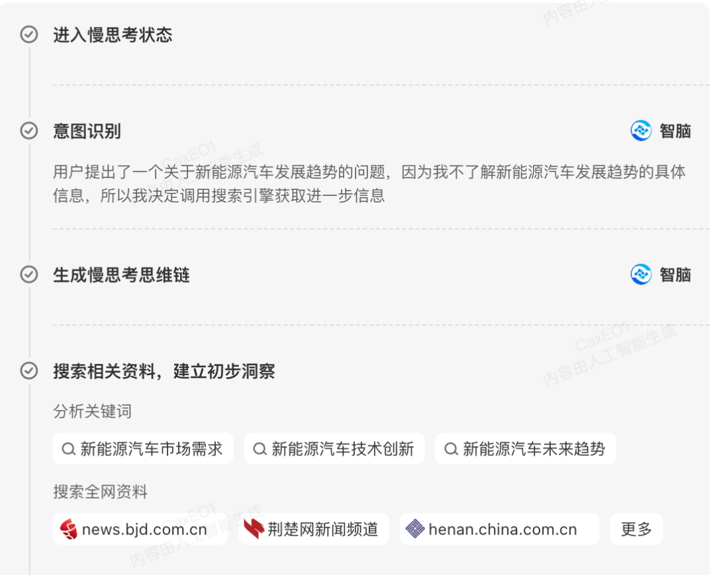
Task: Click the check icon beside 进入慢思考状态
Action: point(29,34)
